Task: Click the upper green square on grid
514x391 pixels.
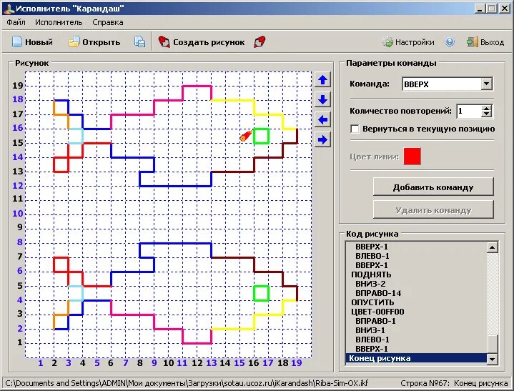Action: (261, 136)
